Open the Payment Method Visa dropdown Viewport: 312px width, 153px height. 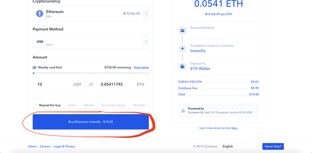pyautogui.click(x=91, y=42)
